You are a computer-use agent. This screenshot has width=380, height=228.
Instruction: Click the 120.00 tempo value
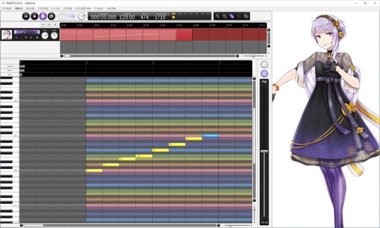(x=127, y=17)
